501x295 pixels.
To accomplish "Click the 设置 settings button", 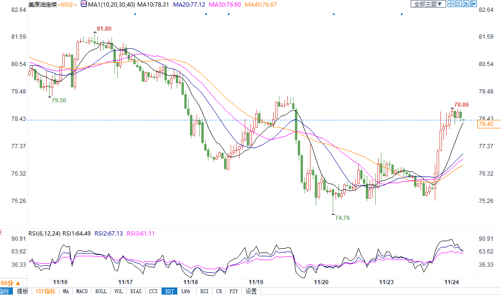I will click(251, 291).
